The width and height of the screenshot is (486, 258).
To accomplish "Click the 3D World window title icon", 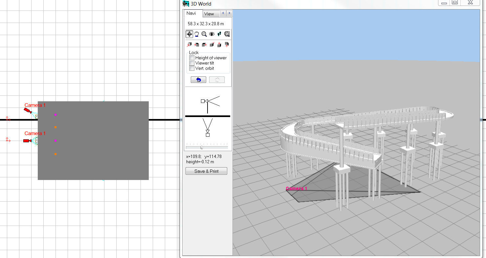I will 186,4.
